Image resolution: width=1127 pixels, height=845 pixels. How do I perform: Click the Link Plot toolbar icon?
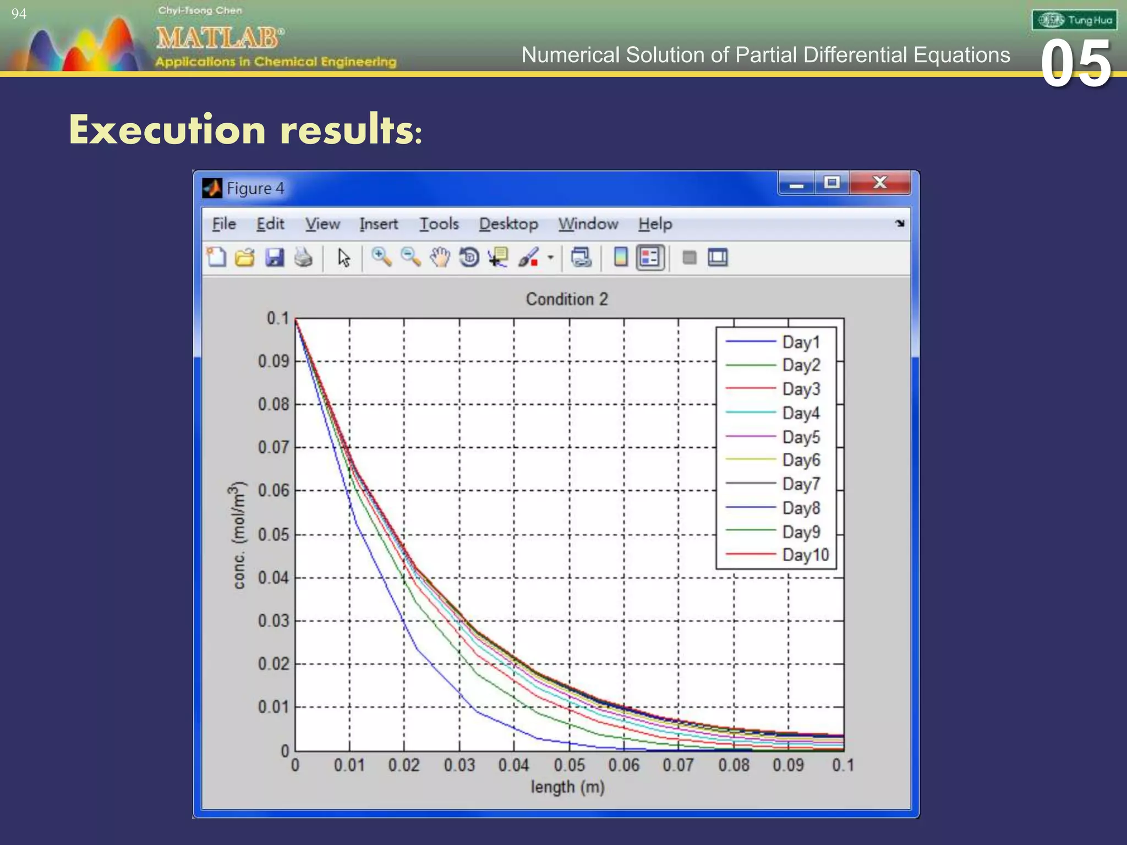(581, 257)
